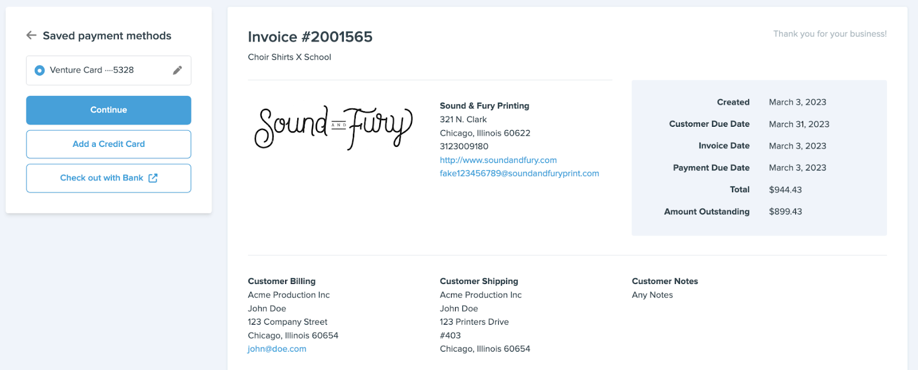Click the john@doe.com billing email link
918x370 pixels.
(277, 349)
